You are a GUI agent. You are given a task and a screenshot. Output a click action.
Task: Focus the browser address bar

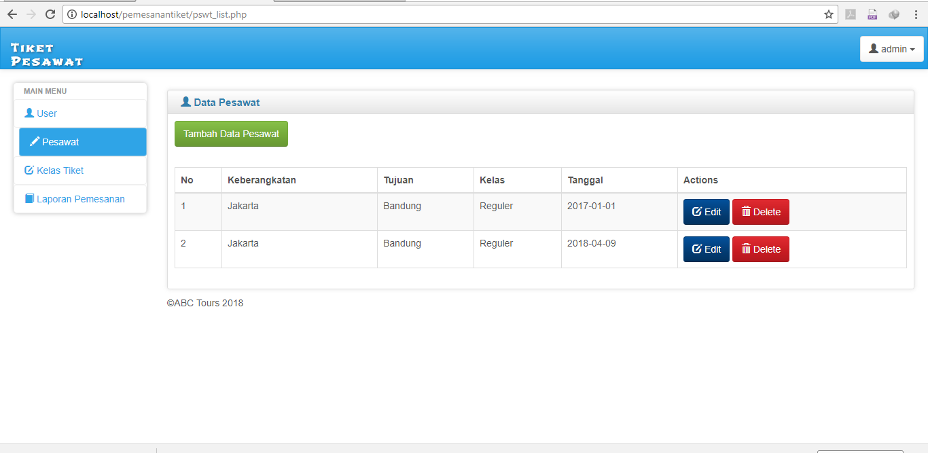tap(442, 14)
